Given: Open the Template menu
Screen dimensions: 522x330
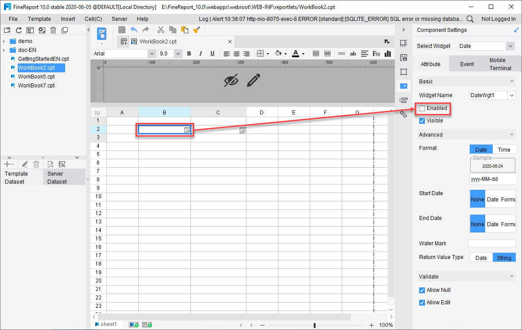Looking at the screenshot, I should click(39, 19).
